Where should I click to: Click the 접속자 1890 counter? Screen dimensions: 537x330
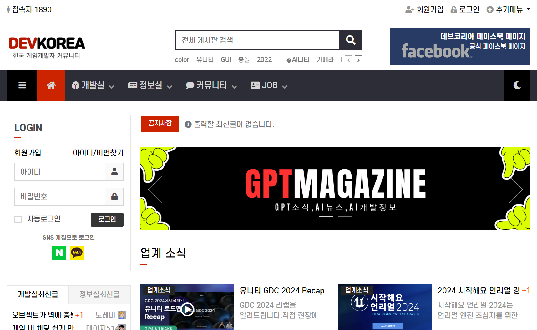29,9
